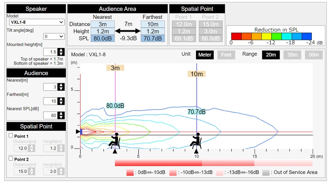Screen dimensions: 331x184
Task: Open the Tilt angle dropdown
Action: tap(54, 36)
